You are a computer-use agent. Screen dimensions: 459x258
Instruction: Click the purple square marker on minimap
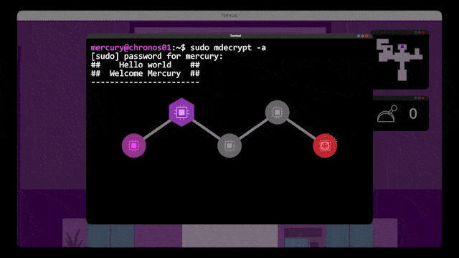coord(402,47)
